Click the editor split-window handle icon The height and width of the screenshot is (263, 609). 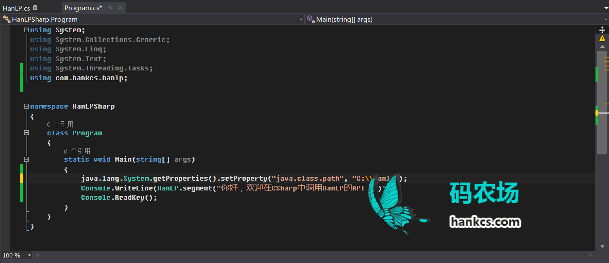pyautogui.click(x=602, y=30)
